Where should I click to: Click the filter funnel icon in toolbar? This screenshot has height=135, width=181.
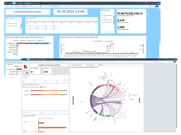[x=35, y=6]
